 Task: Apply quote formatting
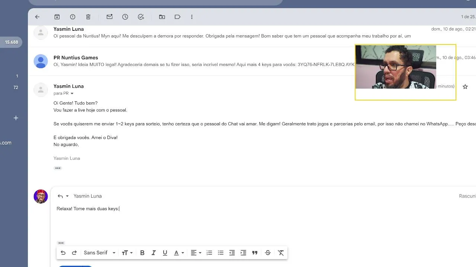point(255,253)
